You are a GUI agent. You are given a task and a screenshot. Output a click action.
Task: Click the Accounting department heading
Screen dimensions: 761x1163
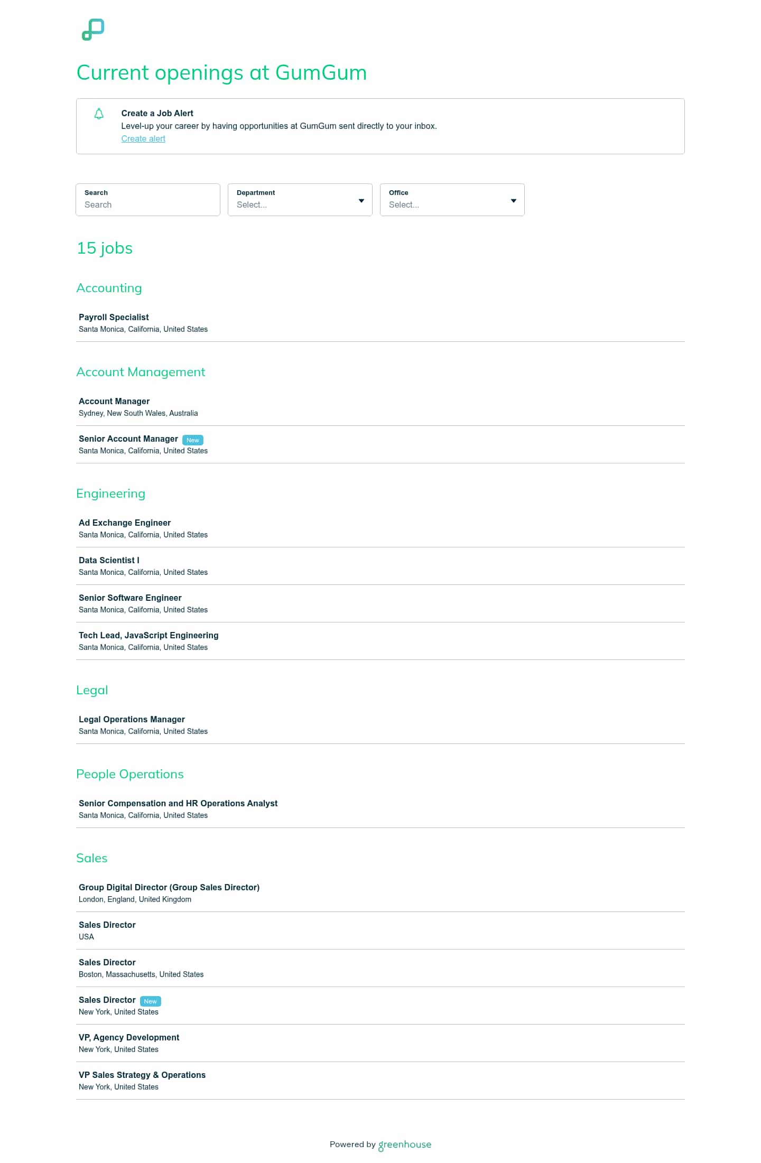coord(109,288)
